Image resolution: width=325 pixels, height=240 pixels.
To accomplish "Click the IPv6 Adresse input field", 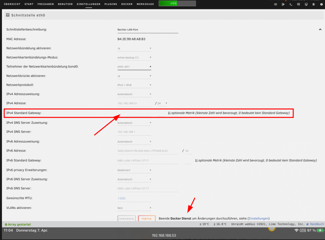I will point(148,151).
